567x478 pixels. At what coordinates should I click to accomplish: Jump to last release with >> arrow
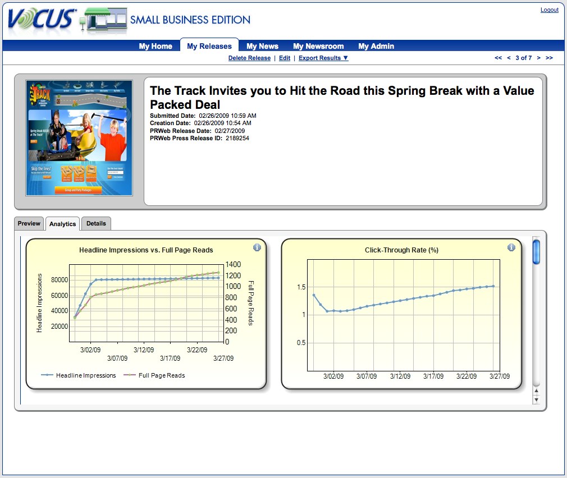[549, 58]
